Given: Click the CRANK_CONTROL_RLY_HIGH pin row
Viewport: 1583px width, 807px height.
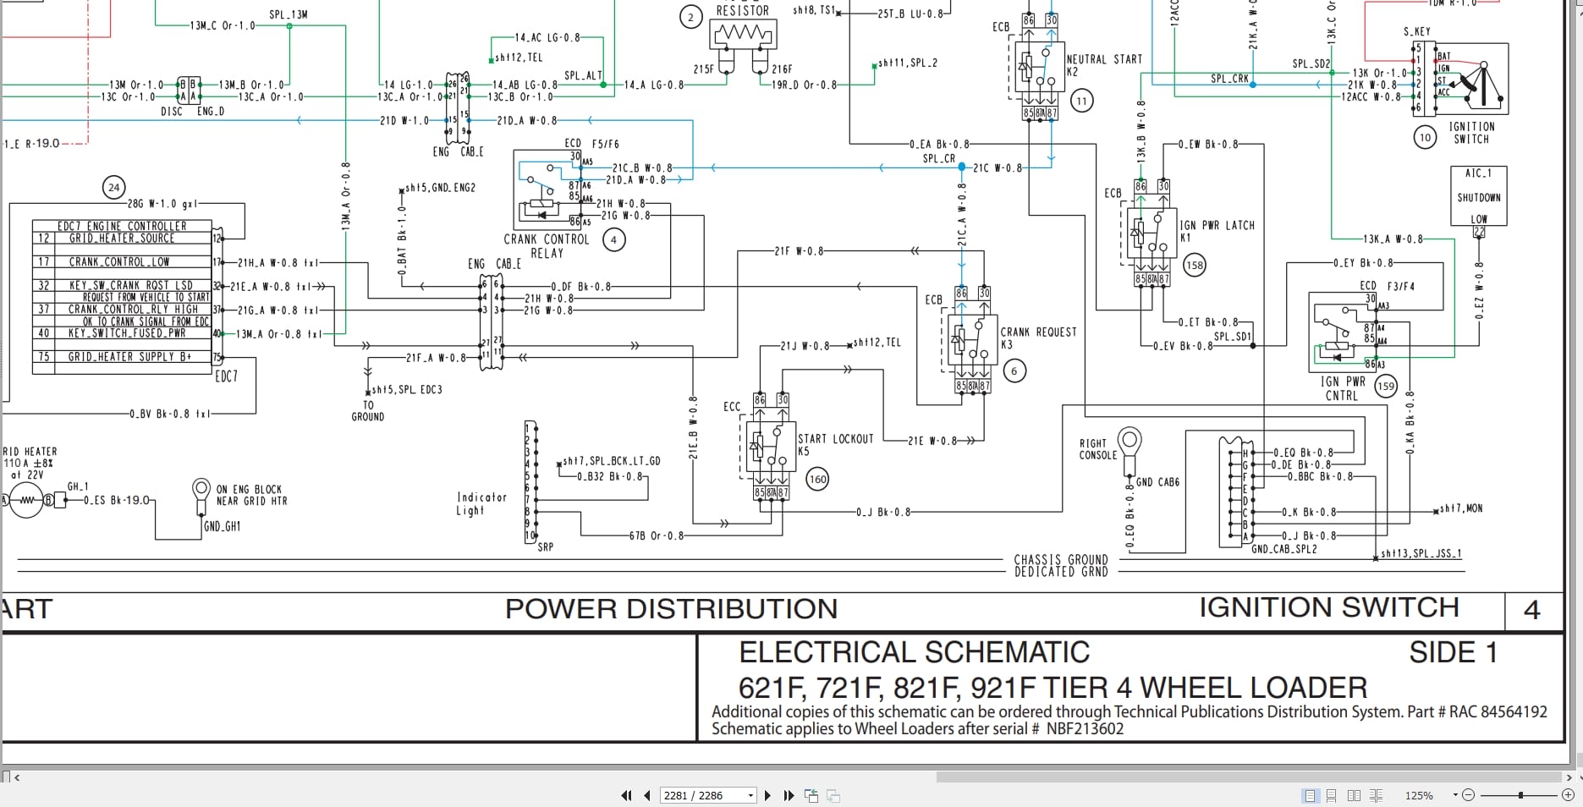Looking at the screenshot, I should (x=122, y=310).
